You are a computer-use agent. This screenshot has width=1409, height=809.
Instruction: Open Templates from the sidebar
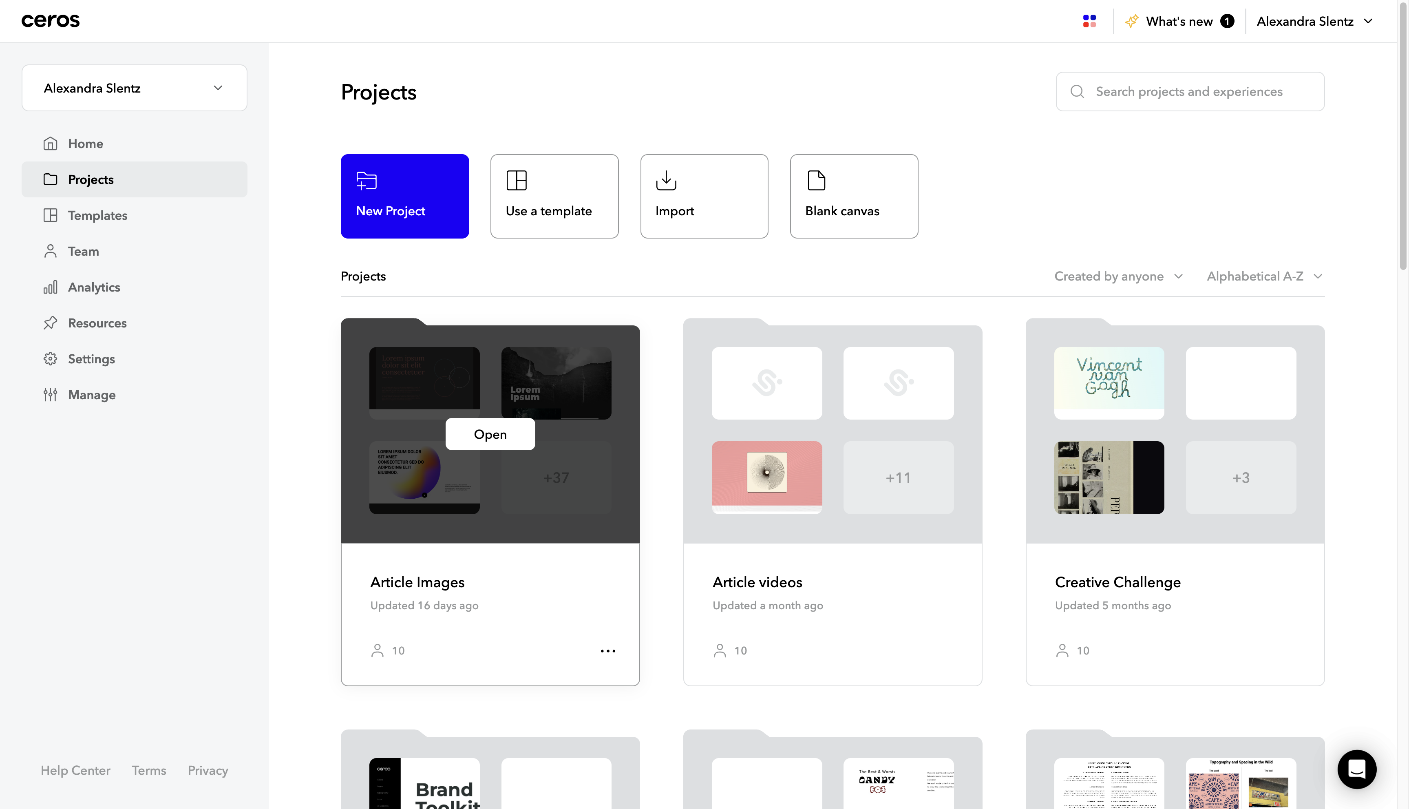[135, 215]
